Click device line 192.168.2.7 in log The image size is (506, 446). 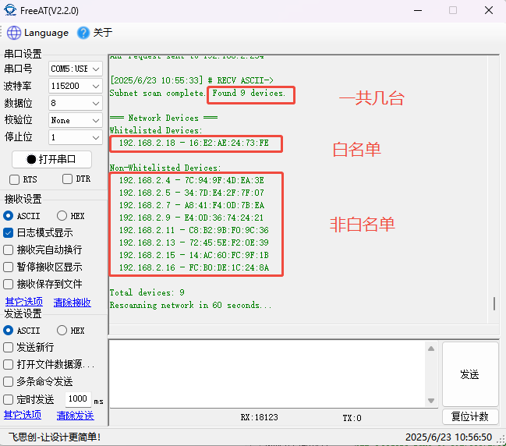coord(192,205)
